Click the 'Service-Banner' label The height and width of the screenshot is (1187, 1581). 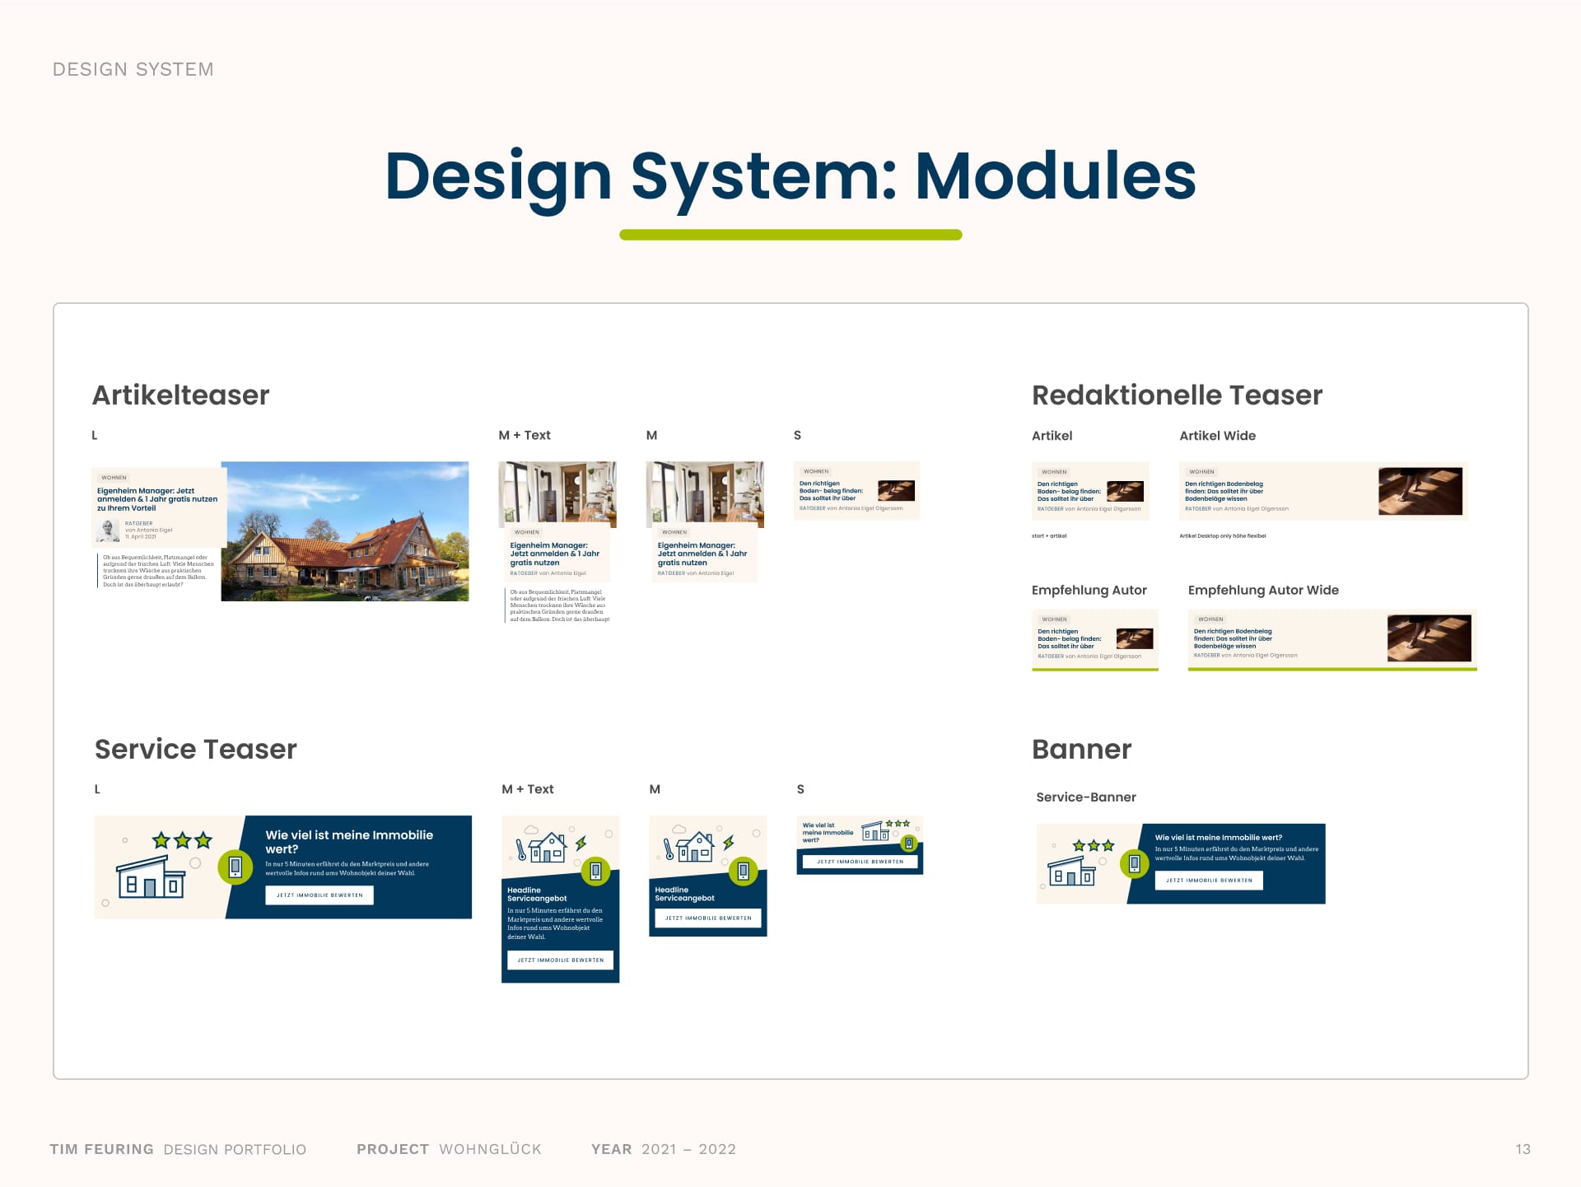coord(1085,797)
